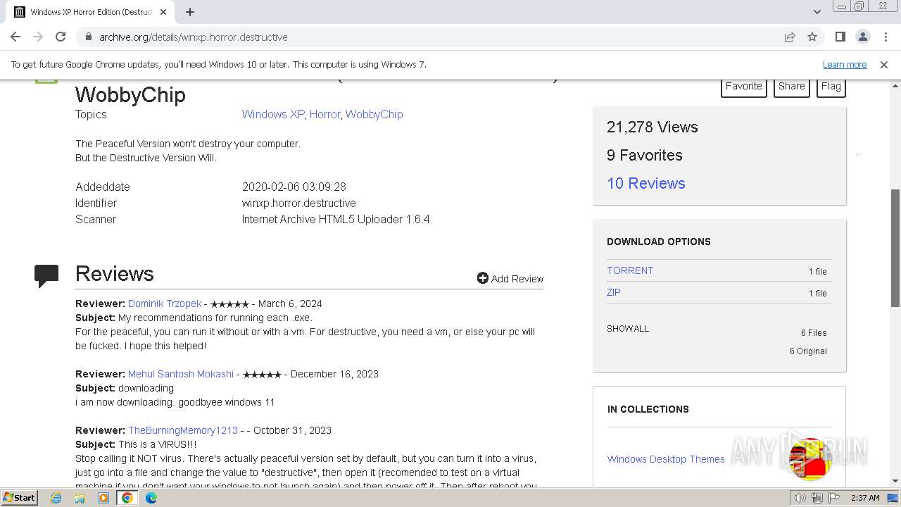Open the media player taskbar icon
The width and height of the screenshot is (901, 507).
(103, 498)
